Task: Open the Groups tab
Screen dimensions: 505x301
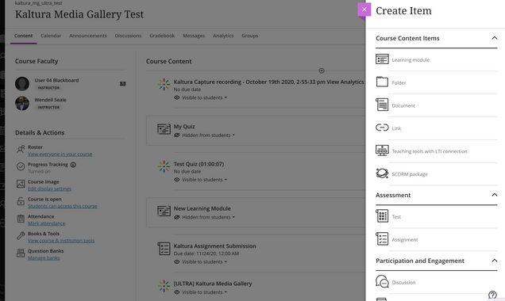Action: [249, 36]
